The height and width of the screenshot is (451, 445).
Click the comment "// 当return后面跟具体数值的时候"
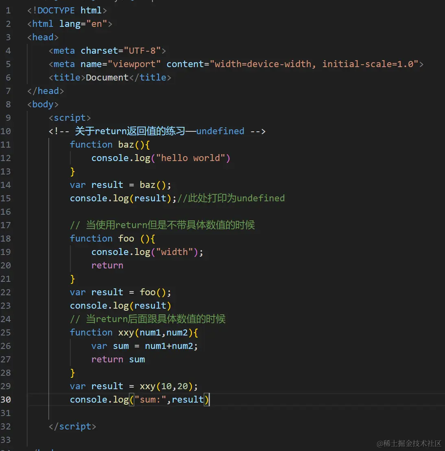148,319
